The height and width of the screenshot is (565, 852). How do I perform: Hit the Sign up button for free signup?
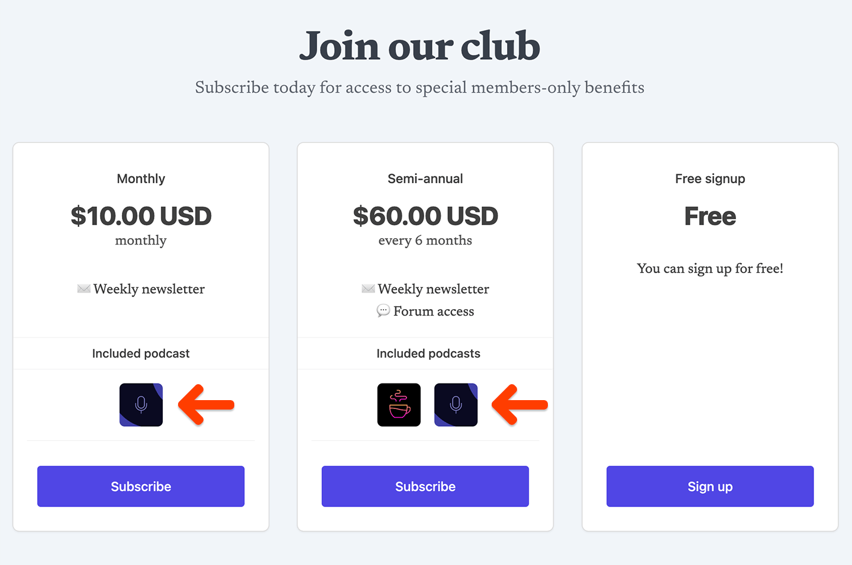(x=710, y=486)
